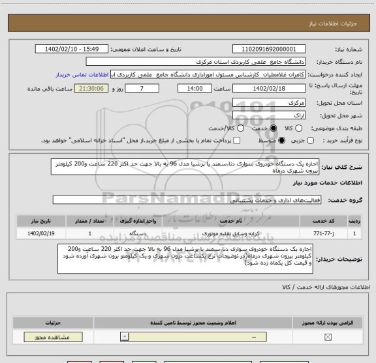The width and height of the screenshot is (376, 363).
Task: Click the استان محل تحویل field مرکزی
Action: 269,103
